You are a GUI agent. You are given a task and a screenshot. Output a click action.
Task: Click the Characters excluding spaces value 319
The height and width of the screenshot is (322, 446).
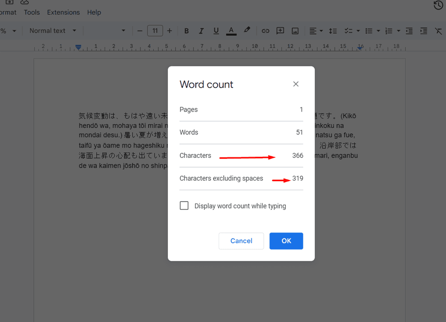(298, 178)
